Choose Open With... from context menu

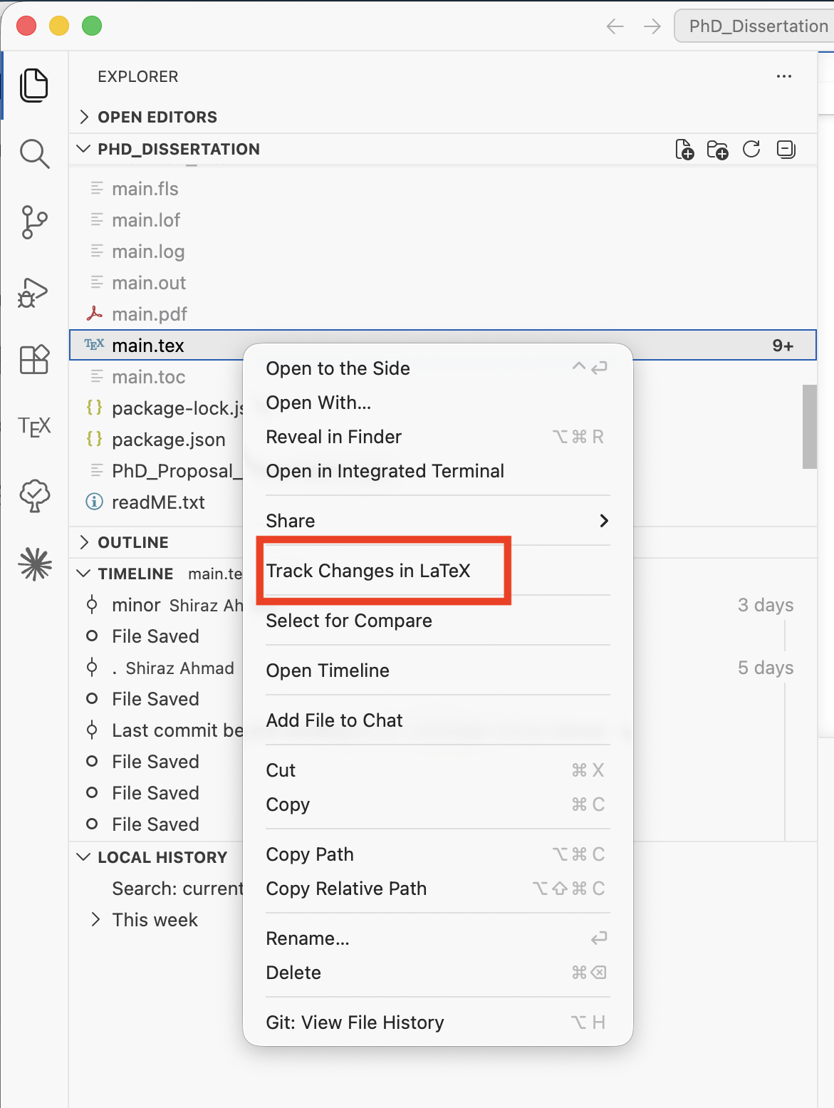coord(437,403)
